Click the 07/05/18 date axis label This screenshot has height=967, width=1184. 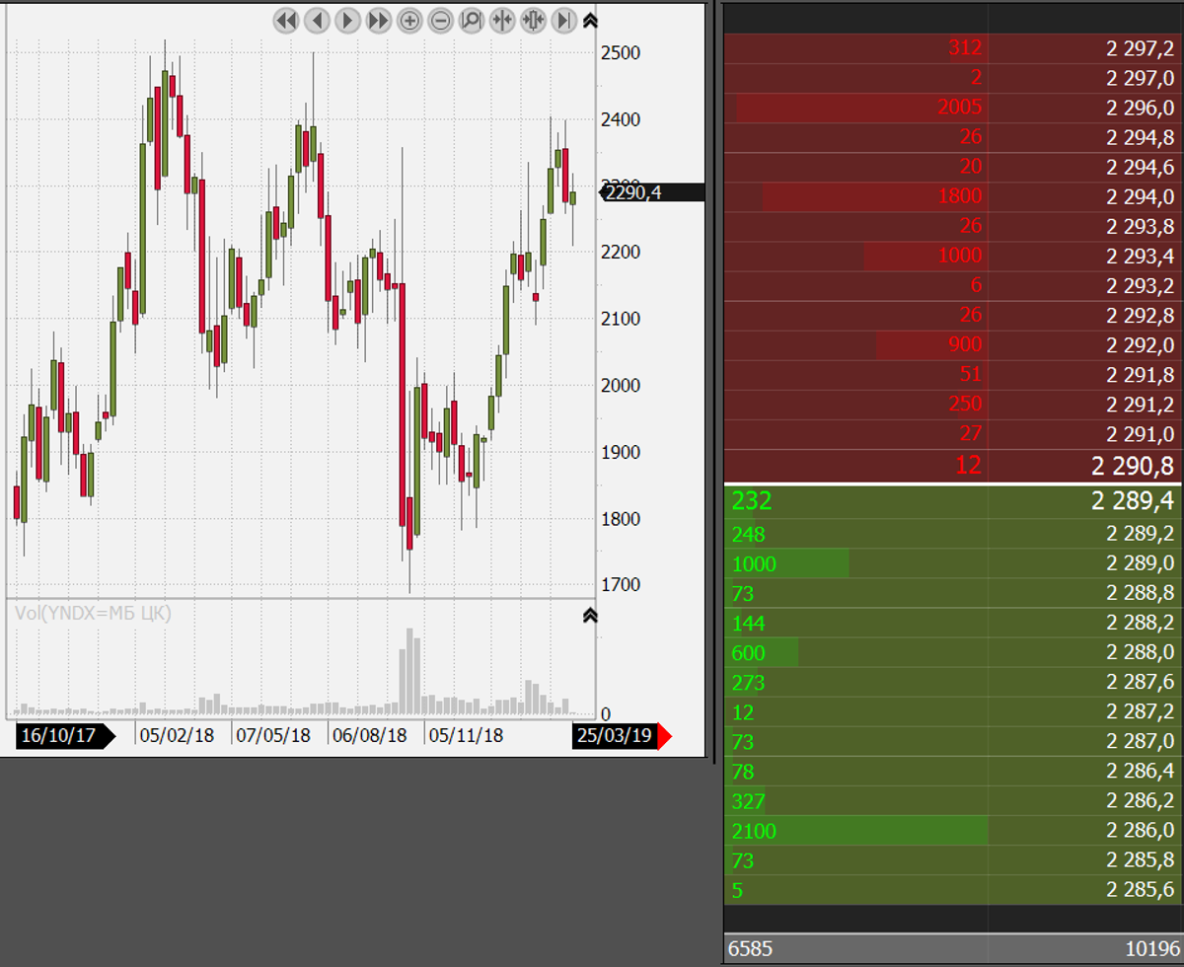click(273, 736)
